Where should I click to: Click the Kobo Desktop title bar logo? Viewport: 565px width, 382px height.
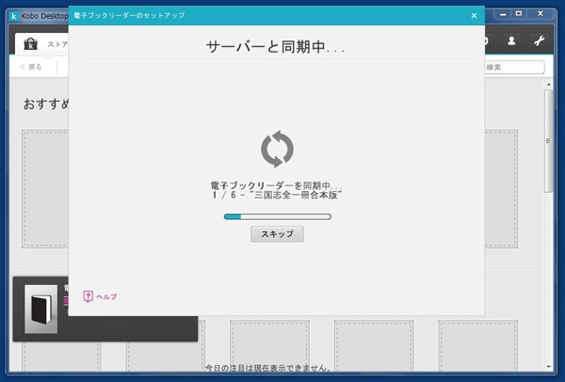click(14, 16)
